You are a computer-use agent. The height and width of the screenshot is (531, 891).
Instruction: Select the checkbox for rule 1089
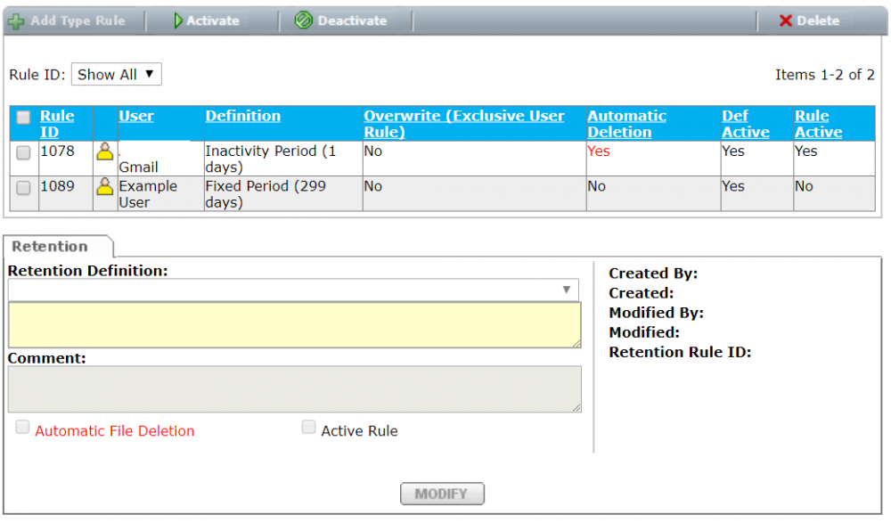[x=24, y=187]
